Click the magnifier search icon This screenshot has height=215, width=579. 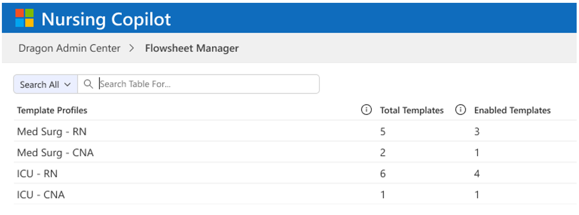pyautogui.click(x=88, y=84)
